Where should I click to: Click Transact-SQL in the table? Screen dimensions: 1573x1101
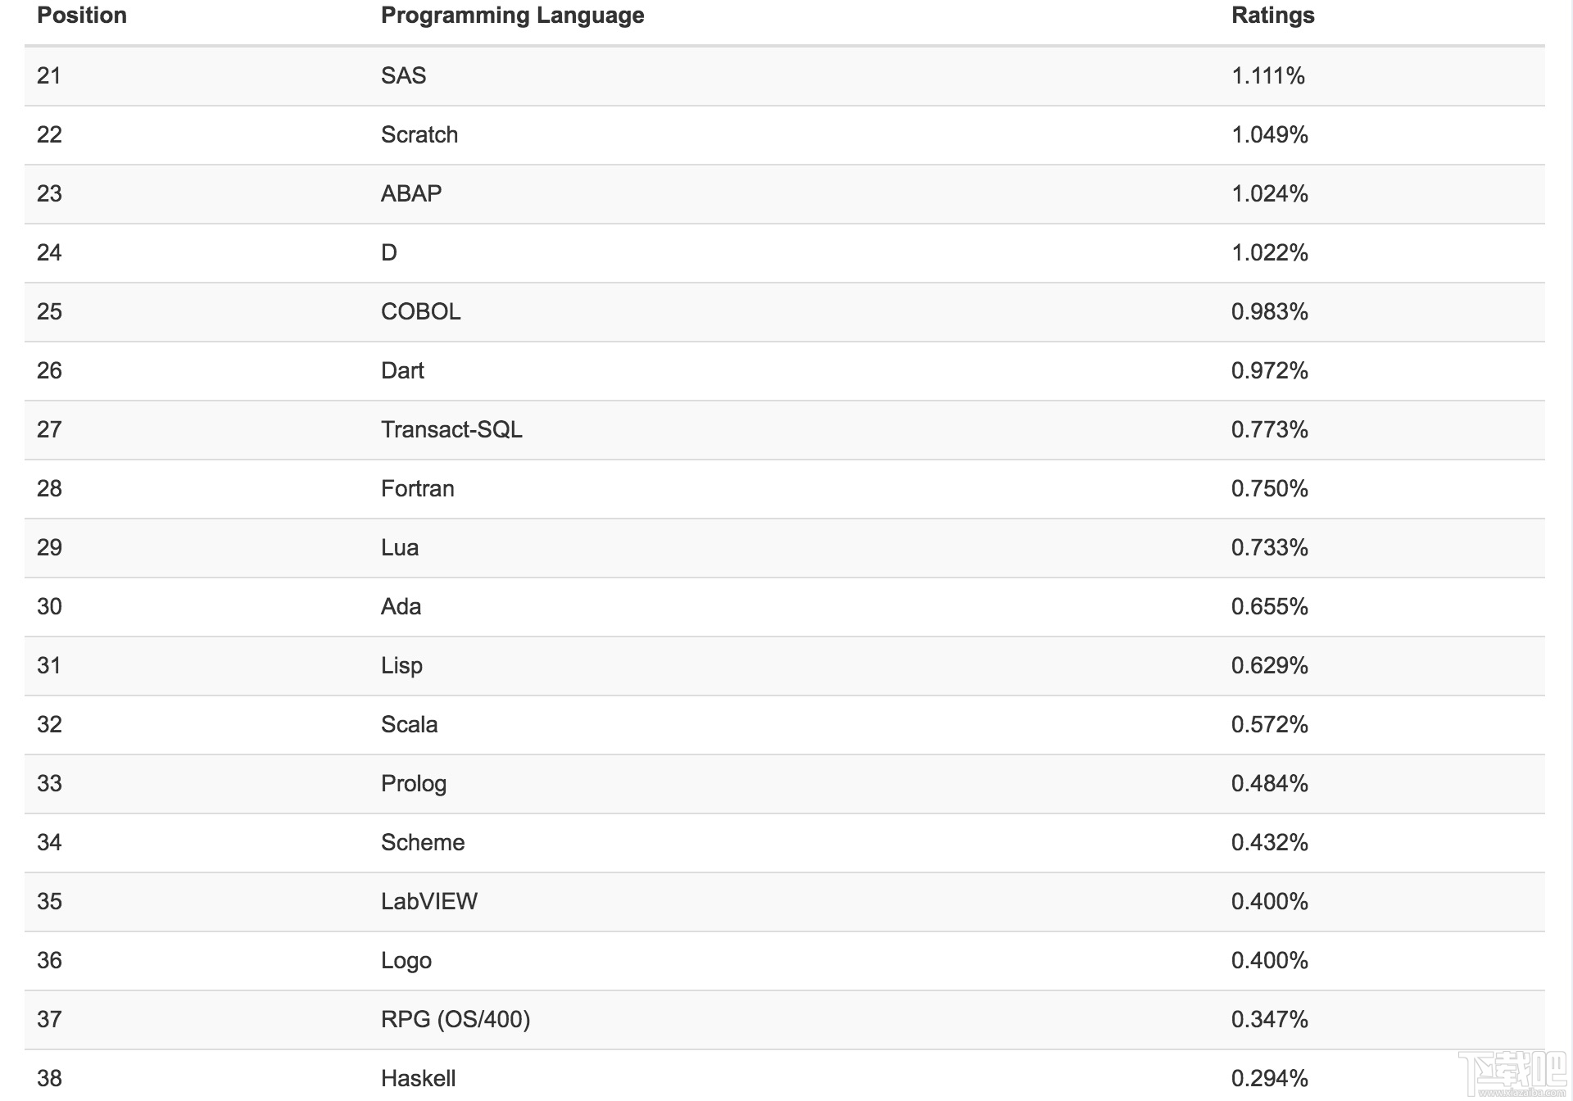coord(451,430)
